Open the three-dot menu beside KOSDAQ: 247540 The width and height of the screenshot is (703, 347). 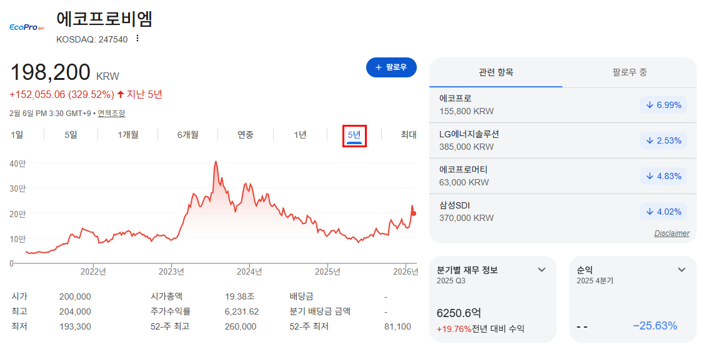point(137,39)
